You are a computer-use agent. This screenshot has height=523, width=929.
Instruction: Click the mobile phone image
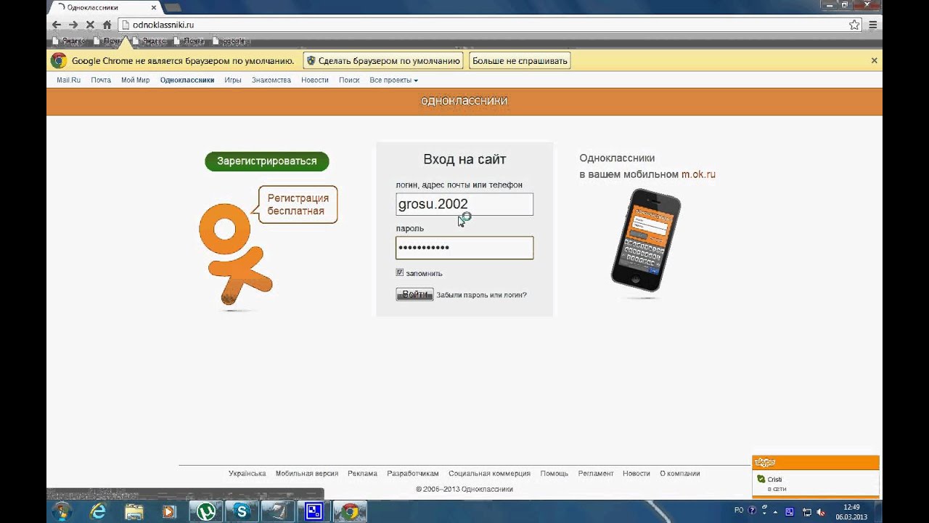[646, 240]
